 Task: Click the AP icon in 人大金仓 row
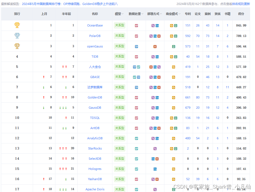pos(139,67)
